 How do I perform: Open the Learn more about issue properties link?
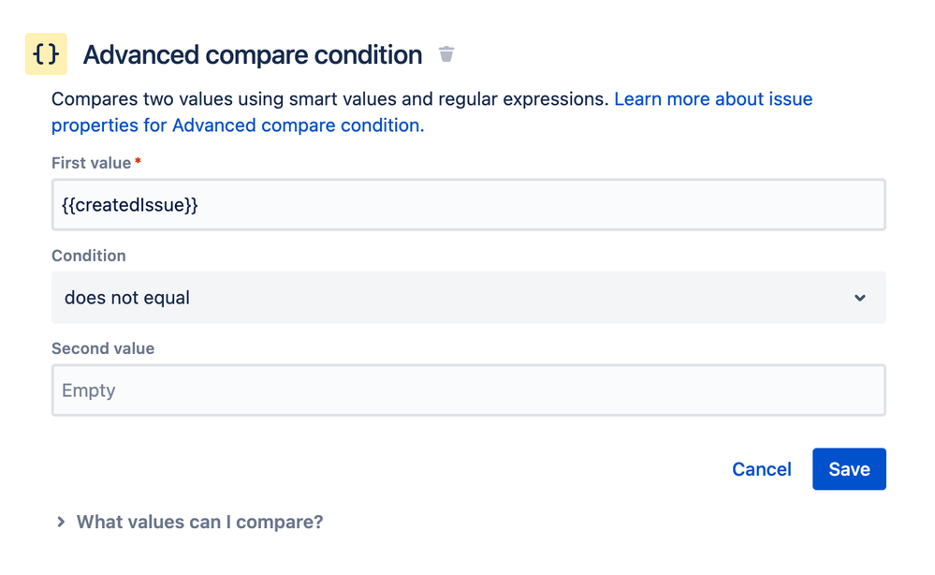(x=712, y=99)
